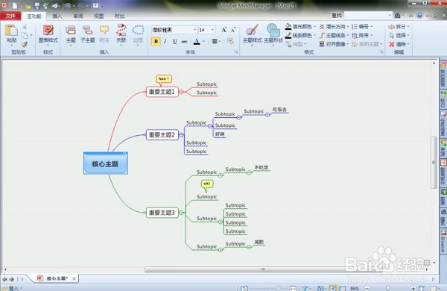Click the hao! callout note
Screen dimensions: 447x291
pyautogui.click(x=164, y=78)
